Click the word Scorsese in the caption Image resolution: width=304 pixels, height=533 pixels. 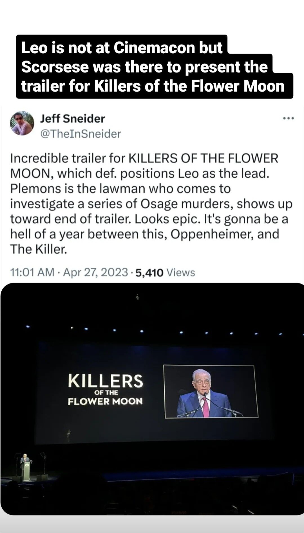pos(55,67)
